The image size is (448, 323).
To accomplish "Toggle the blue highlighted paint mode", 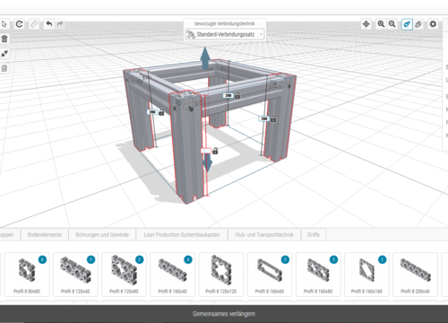I will (407, 24).
